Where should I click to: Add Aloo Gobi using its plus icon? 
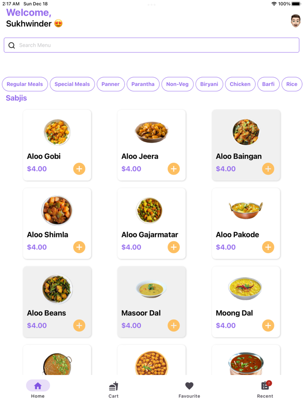[x=79, y=169]
